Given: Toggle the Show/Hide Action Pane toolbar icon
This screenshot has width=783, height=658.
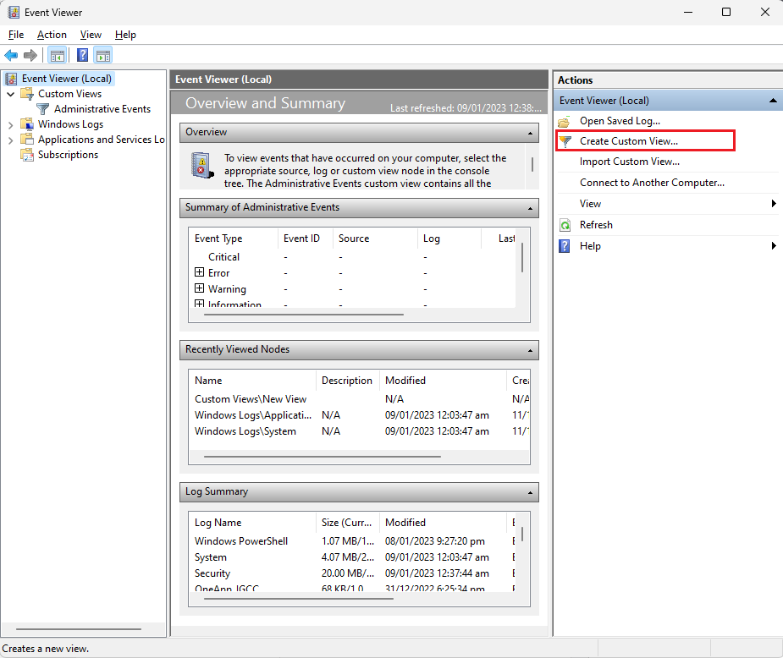Looking at the screenshot, I should 102,55.
